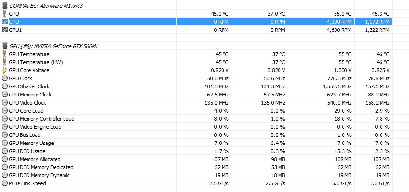Click the 1,552.5 MHz shader clock maximum value

335,86
